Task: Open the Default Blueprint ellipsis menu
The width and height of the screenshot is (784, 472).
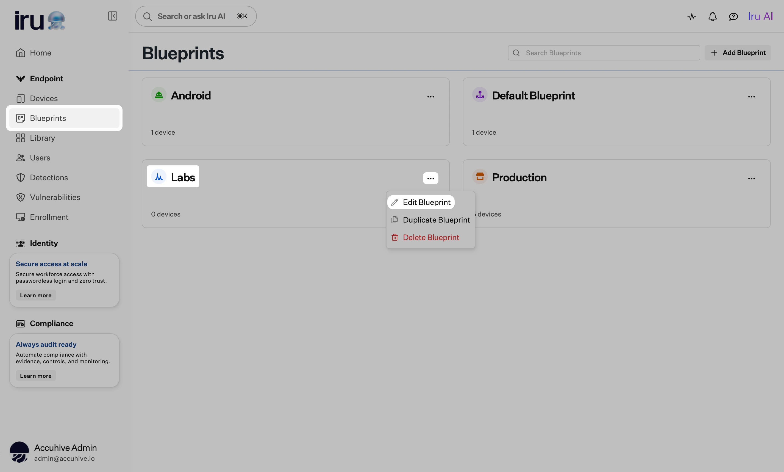Action: coord(752,96)
